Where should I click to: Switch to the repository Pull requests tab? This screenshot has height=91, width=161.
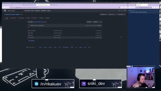click(x=20, y=18)
